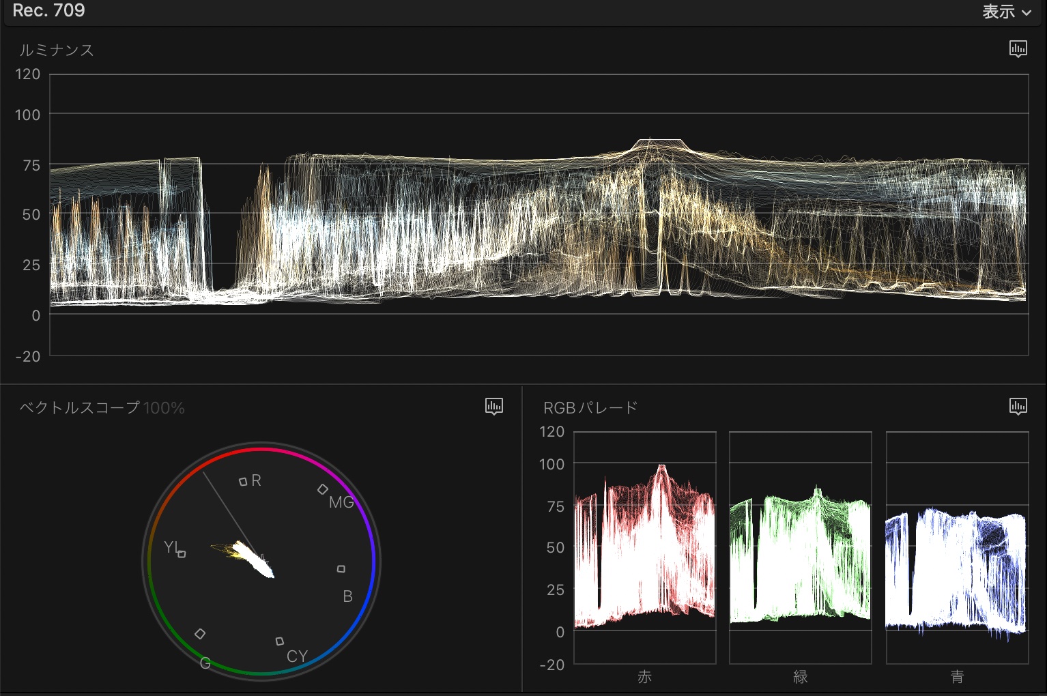The image size is (1047, 696).
Task: Open scope settings icon for ベクトルスコープ
Action: 493,407
